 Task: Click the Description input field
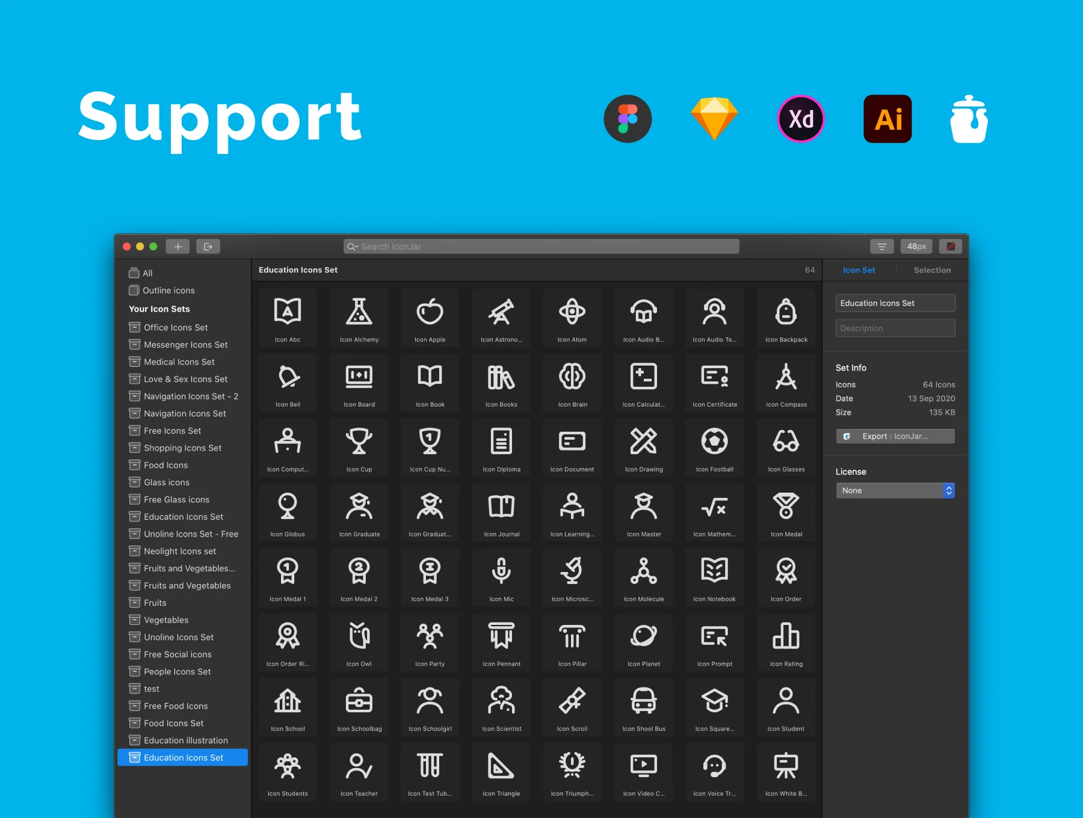coord(895,328)
